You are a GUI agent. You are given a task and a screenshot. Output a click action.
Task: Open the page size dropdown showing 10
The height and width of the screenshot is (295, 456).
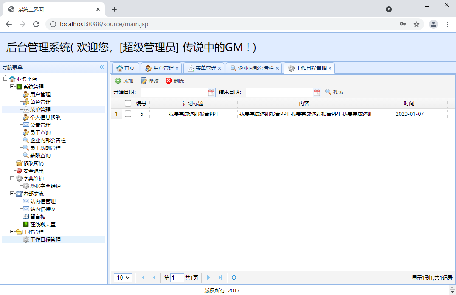pyautogui.click(x=123, y=278)
